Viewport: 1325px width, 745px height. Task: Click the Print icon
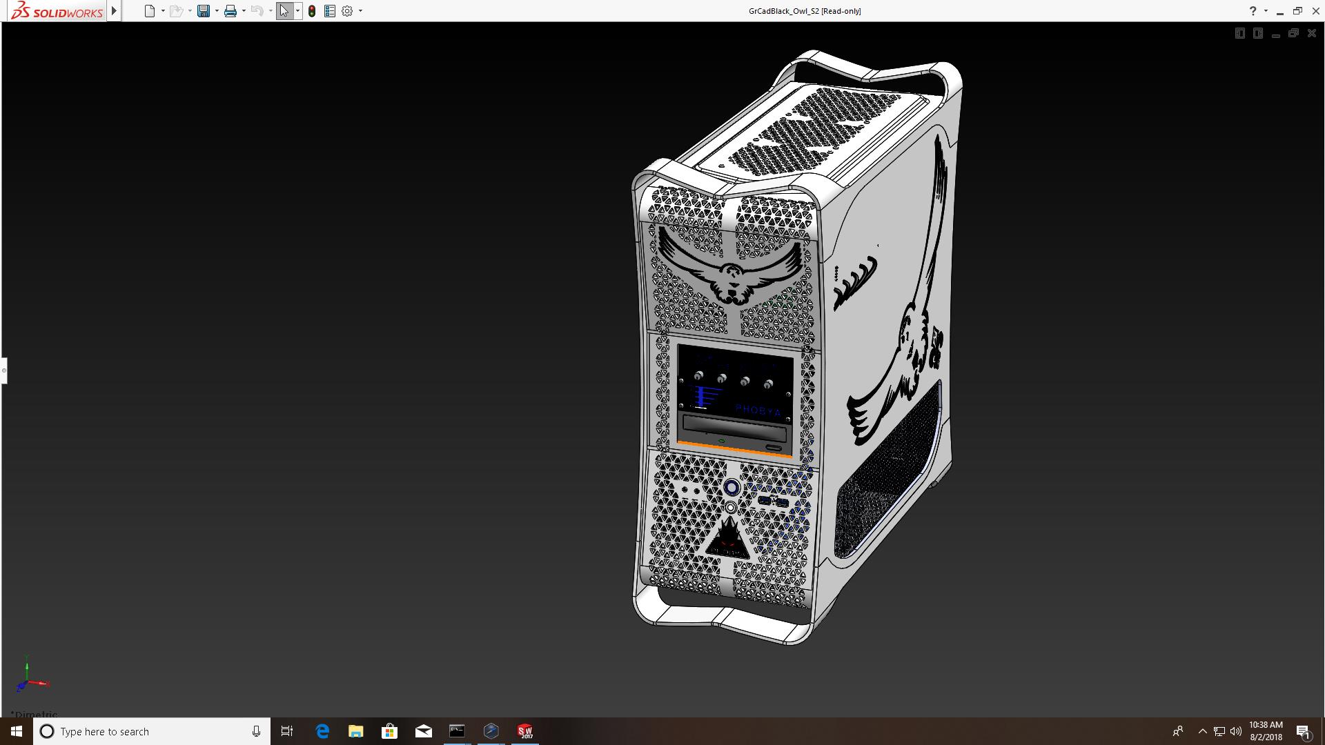pyautogui.click(x=230, y=11)
